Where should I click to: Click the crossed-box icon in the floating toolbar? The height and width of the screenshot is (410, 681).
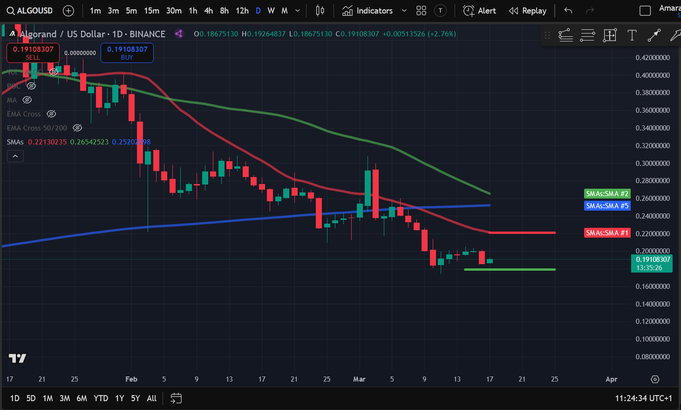click(610, 35)
